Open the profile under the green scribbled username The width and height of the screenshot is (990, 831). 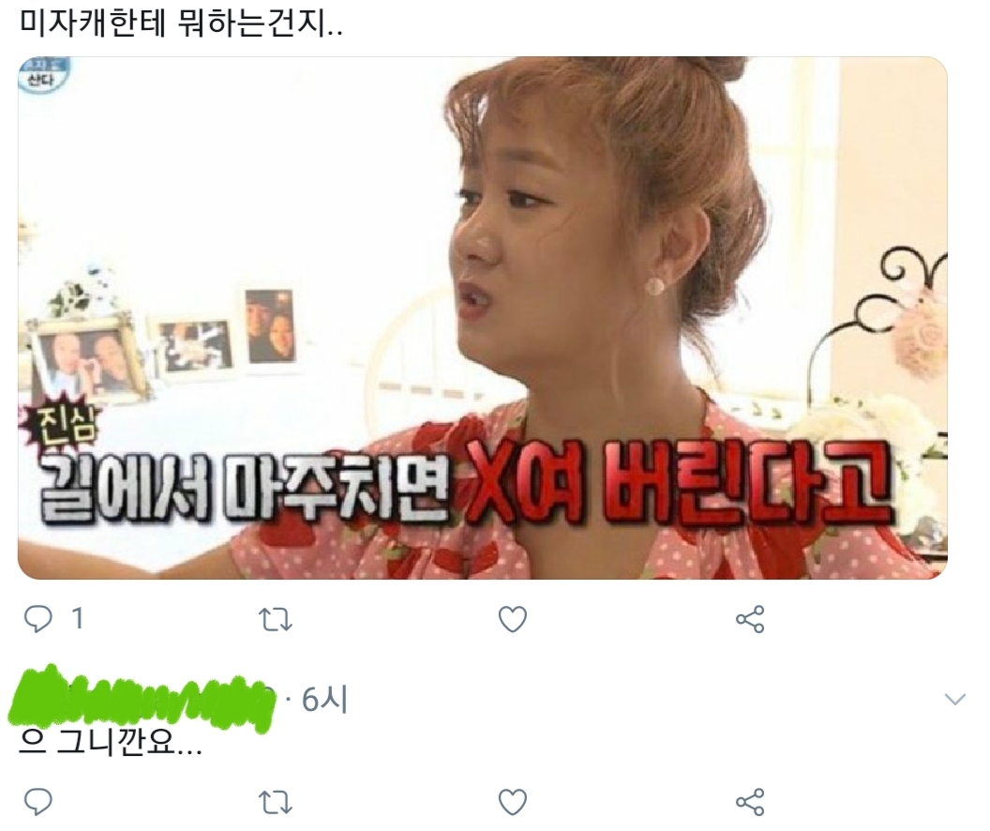142,698
